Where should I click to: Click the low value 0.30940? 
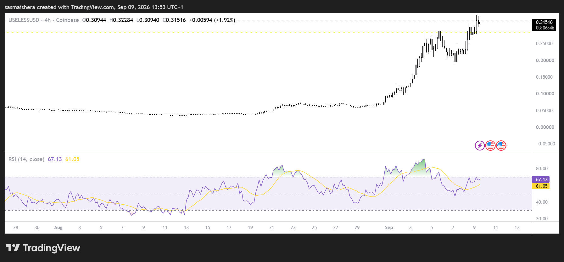[x=149, y=20]
